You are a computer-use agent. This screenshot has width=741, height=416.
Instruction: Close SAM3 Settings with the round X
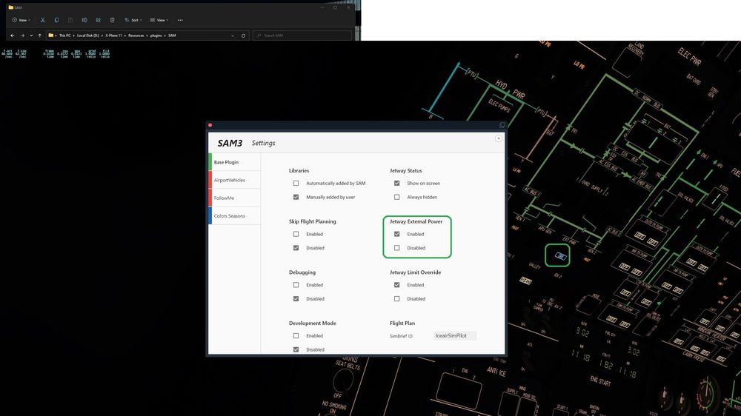click(x=499, y=138)
